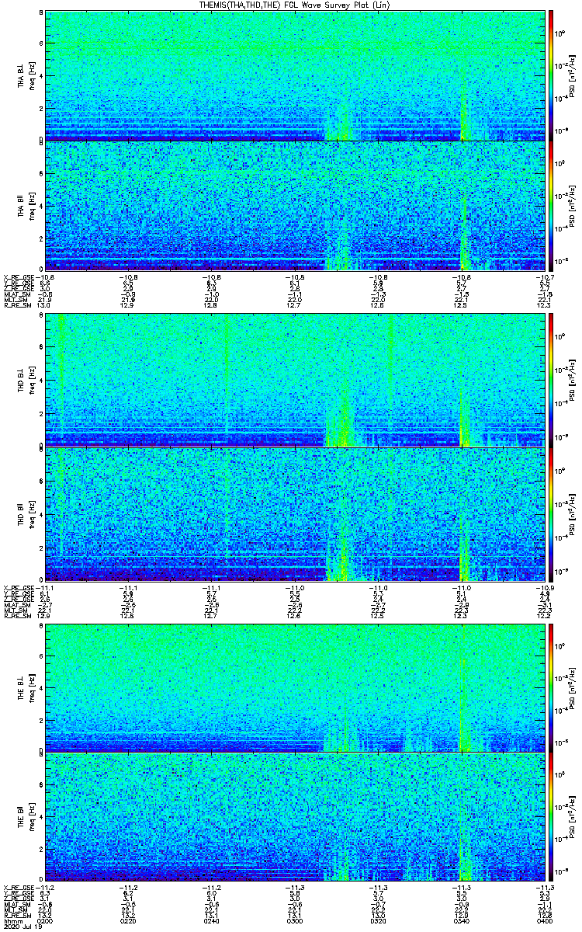Image resolution: width=582 pixels, height=932 pixels.
Task: Click the THE B perpendicular spectrogram panel
Action: 295,687
